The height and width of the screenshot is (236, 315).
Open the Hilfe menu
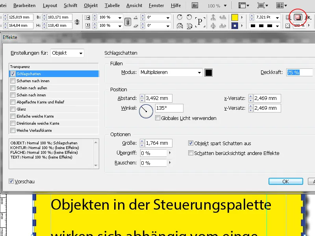click(x=176, y=6)
